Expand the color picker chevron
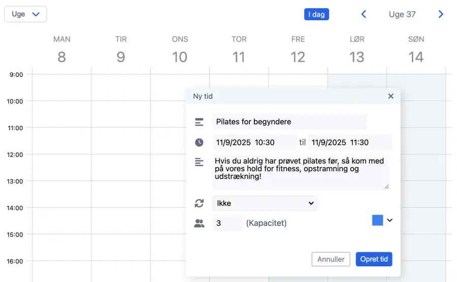 coord(389,220)
